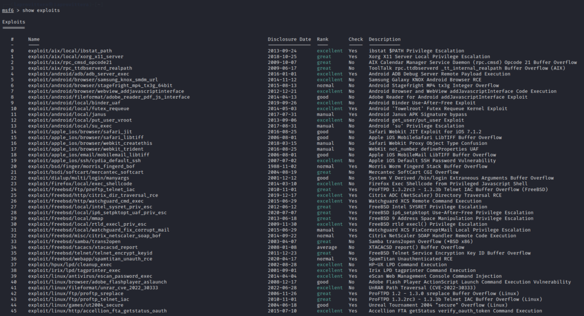Click unrar_cve_2022_30333 exploit name
Viewport: 584px width, 316px height.
click(93, 287)
